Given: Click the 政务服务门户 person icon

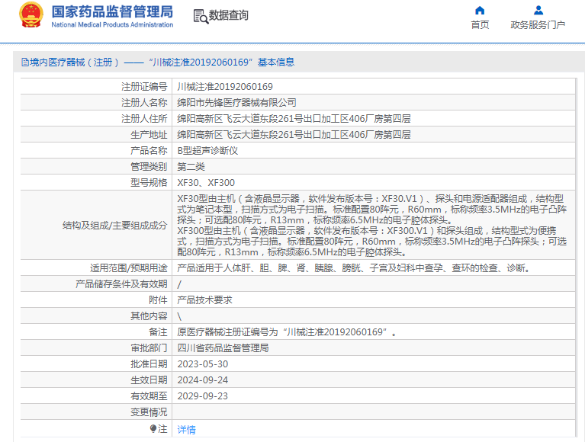Looking at the screenshot, I should pos(538,10).
